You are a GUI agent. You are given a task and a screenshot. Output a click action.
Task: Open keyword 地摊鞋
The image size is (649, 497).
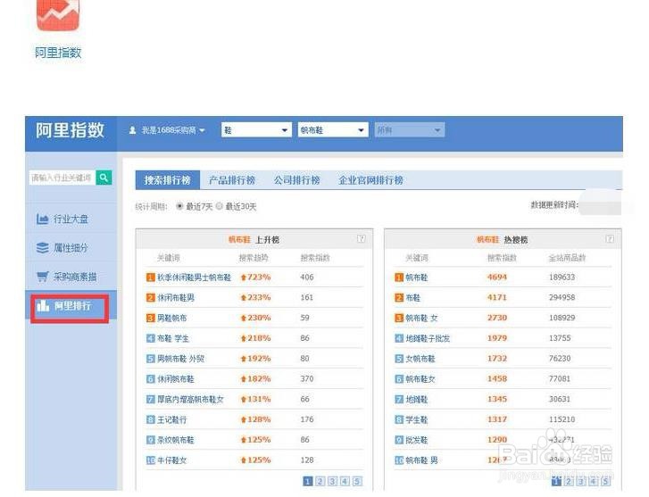[x=416, y=399]
